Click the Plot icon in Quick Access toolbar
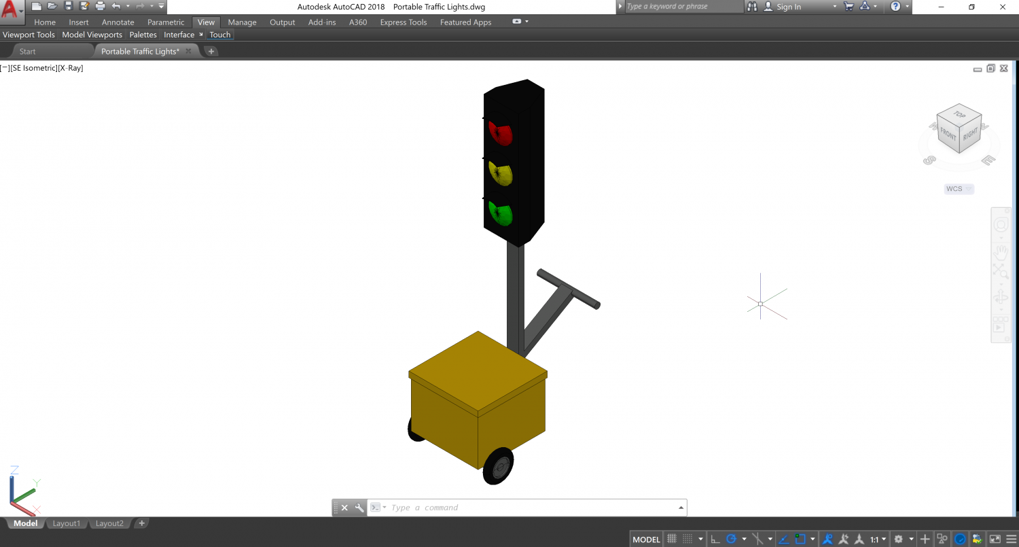 pyautogui.click(x=100, y=6)
